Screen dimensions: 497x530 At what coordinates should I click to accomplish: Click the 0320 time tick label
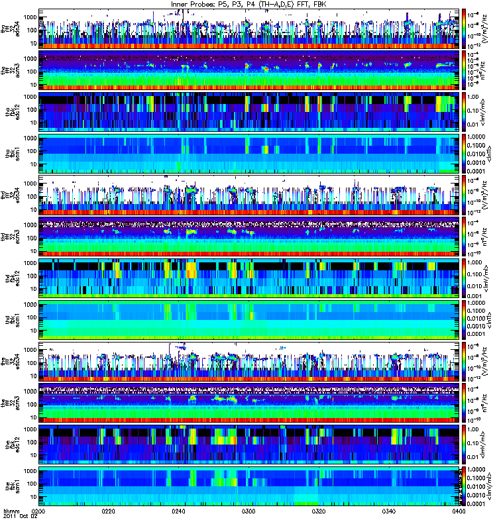click(319, 511)
